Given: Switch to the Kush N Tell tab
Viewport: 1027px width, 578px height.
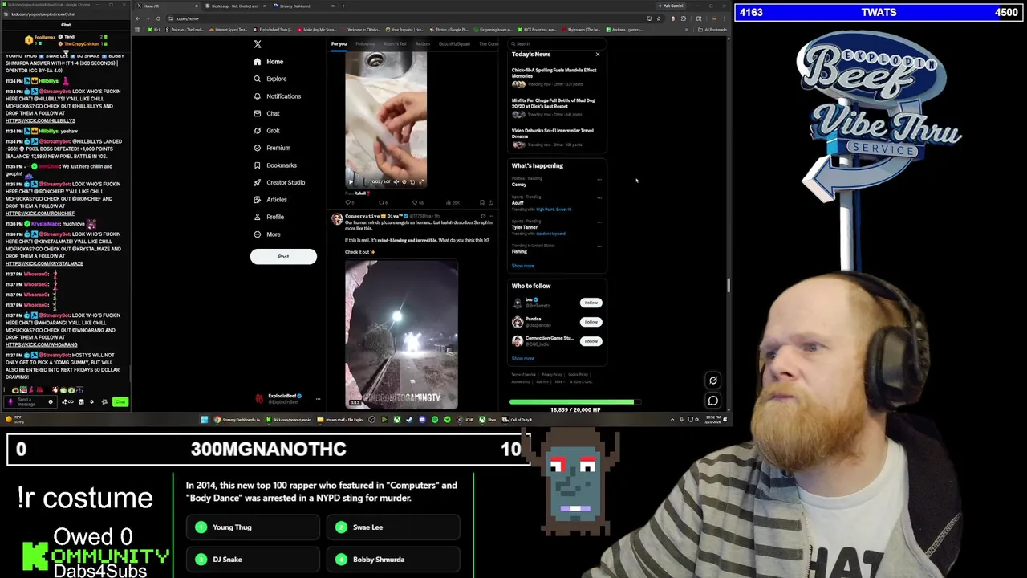Looking at the screenshot, I should (395, 44).
